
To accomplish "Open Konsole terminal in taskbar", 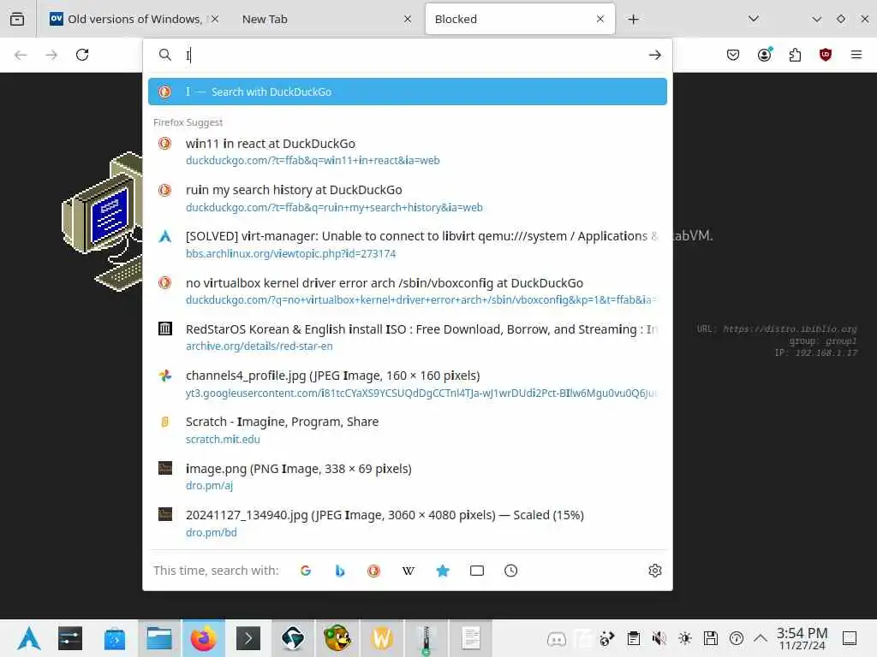I will pyautogui.click(x=248, y=638).
